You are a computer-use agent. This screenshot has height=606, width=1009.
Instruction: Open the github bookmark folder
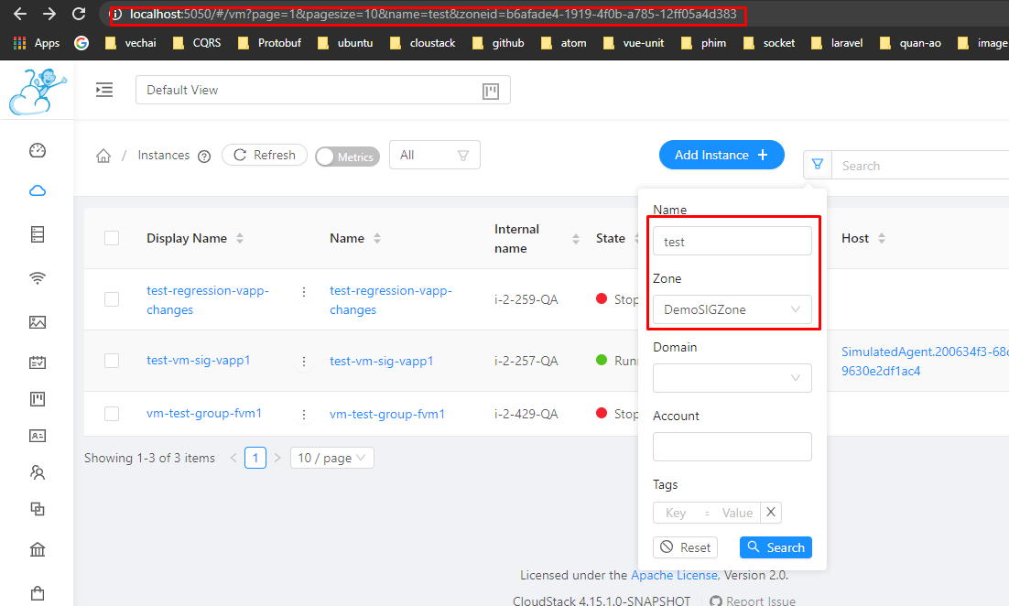498,43
